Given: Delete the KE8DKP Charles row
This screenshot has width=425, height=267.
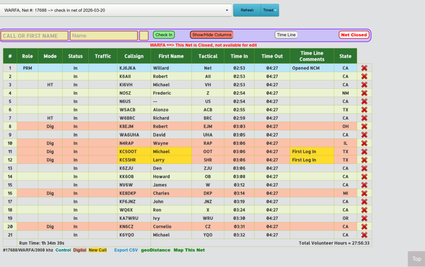Looking at the screenshot, I should click(x=364, y=193).
